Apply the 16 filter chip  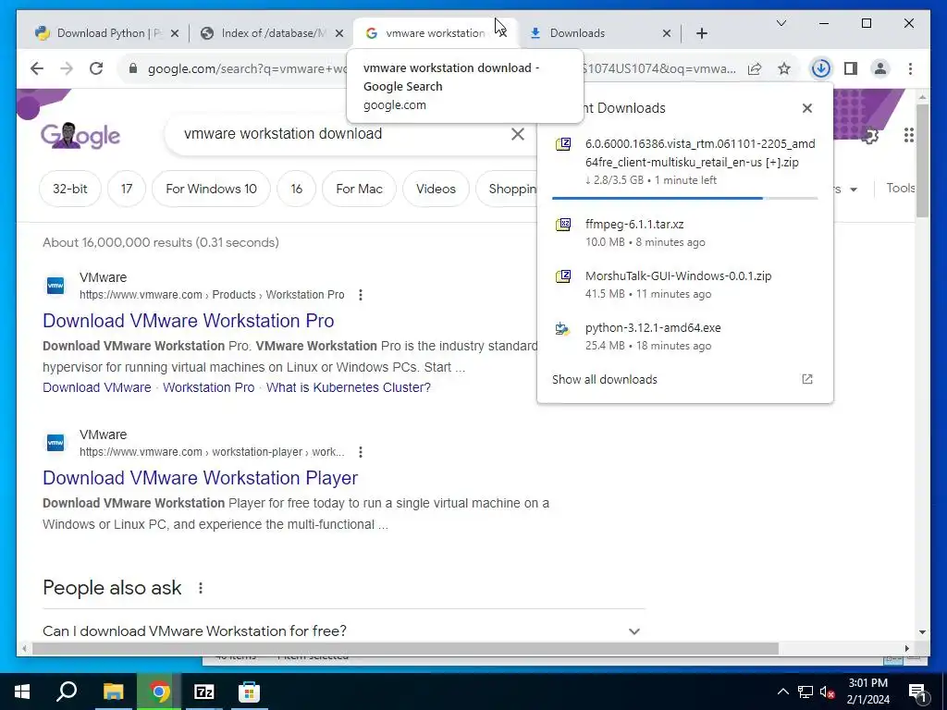(297, 189)
